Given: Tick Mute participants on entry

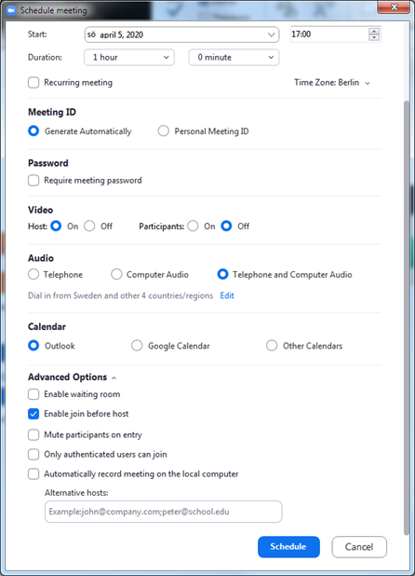Looking at the screenshot, I should pos(33,435).
